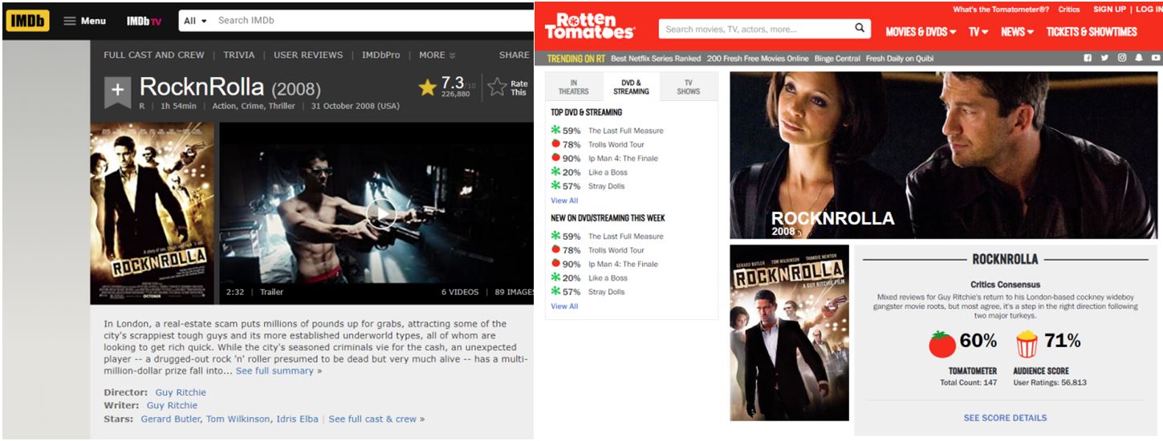Open the TV dropdown on Rotten Tomatoes

pyautogui.click(x=978, y=32)
